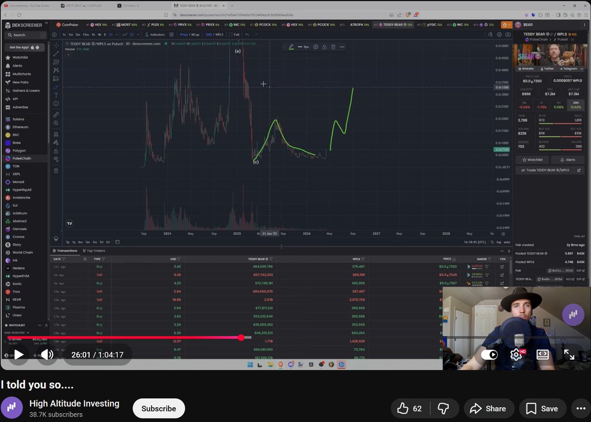This screenshot has height=422, width=591.
Task: Open the Main Watchlist dropdown
Action: [17, 333]
